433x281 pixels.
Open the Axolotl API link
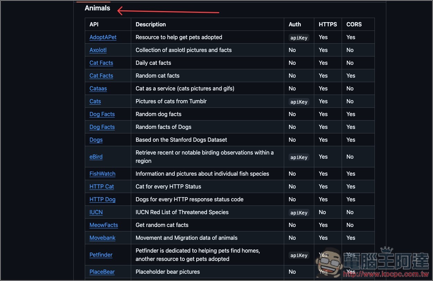pyautogui.click(x=98, y=50)
